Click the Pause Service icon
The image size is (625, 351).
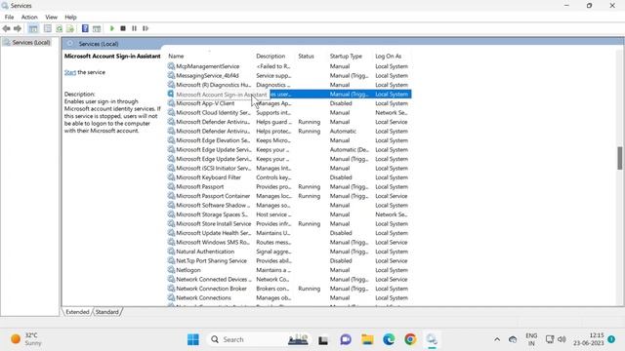(x=135, y=28)
